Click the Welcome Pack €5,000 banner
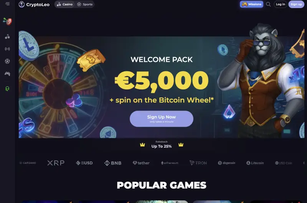 [162, 87]
